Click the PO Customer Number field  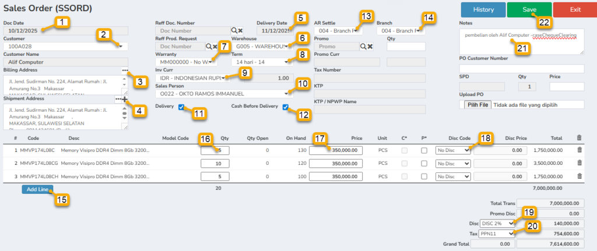pyautogui.click(x=521, y=69)
